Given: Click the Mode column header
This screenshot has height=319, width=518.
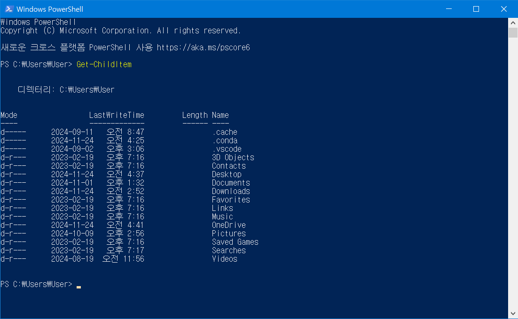Looking at the screenshot, I should click(x=9, y=115).
